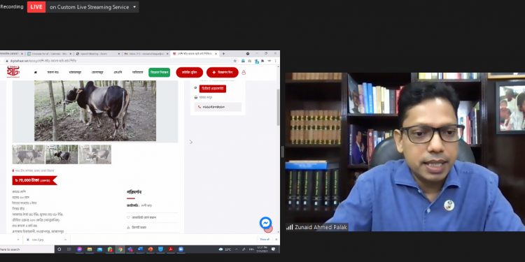Open the user profile icon beside the red buttons
Viewport: 525px width, 262px height.
click(244, 72)
